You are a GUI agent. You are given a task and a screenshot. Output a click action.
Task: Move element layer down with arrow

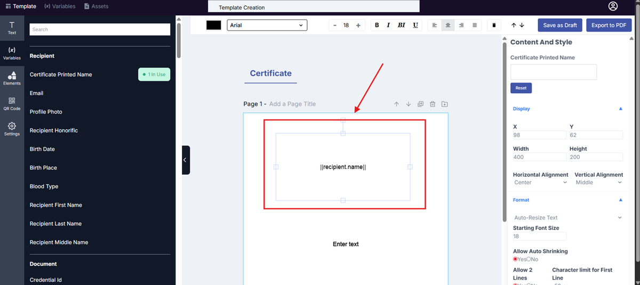[x=522, y=25]
